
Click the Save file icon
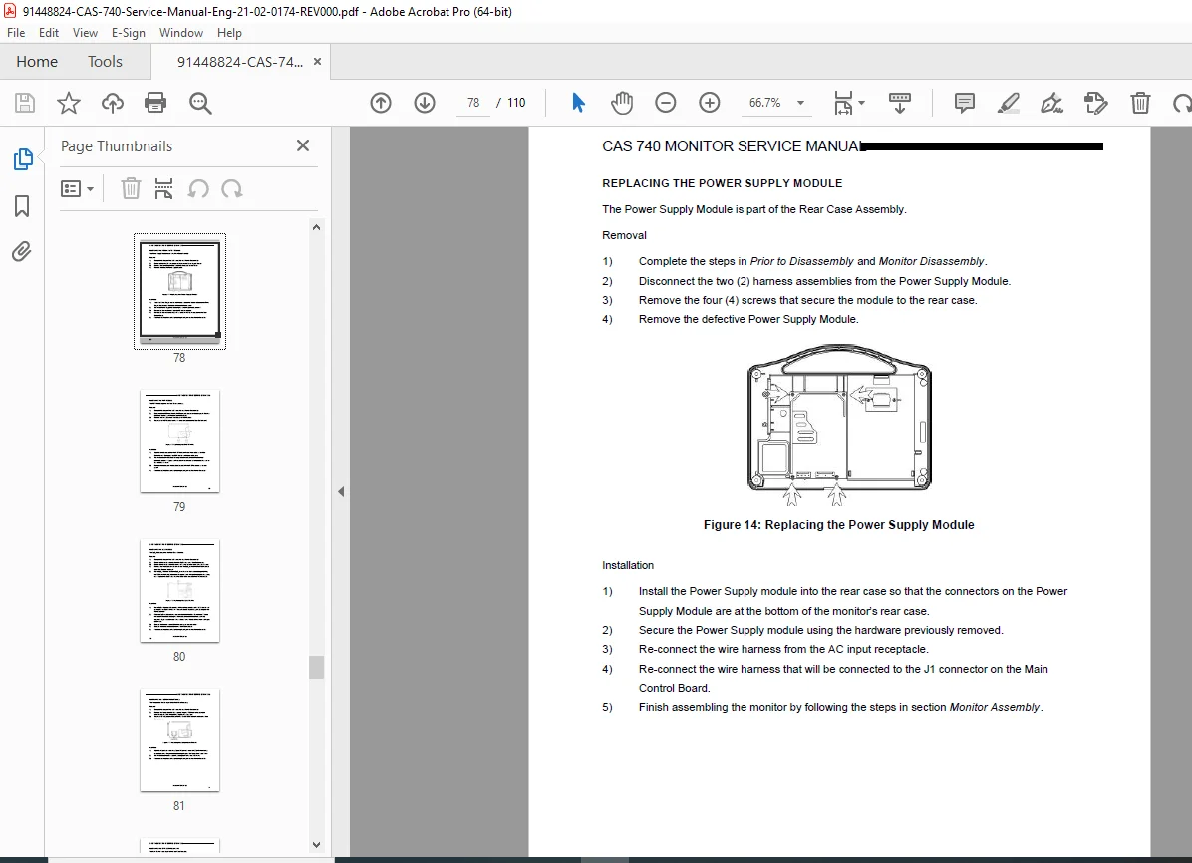(x=25, y=103)
